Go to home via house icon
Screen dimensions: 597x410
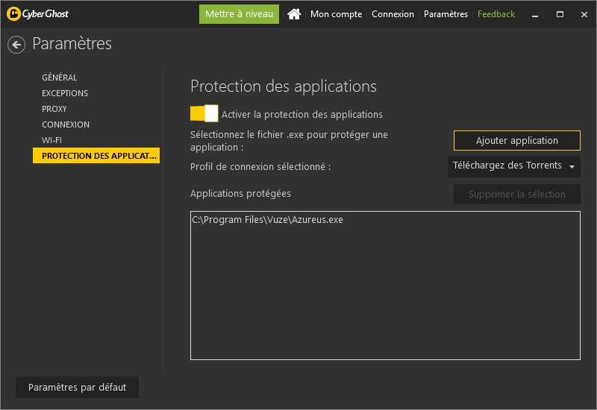click(294, 14)
